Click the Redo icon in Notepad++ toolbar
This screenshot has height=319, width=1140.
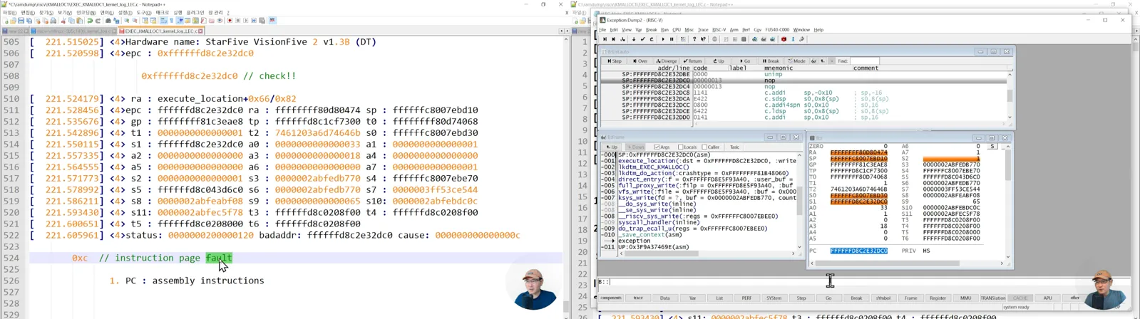98,21
